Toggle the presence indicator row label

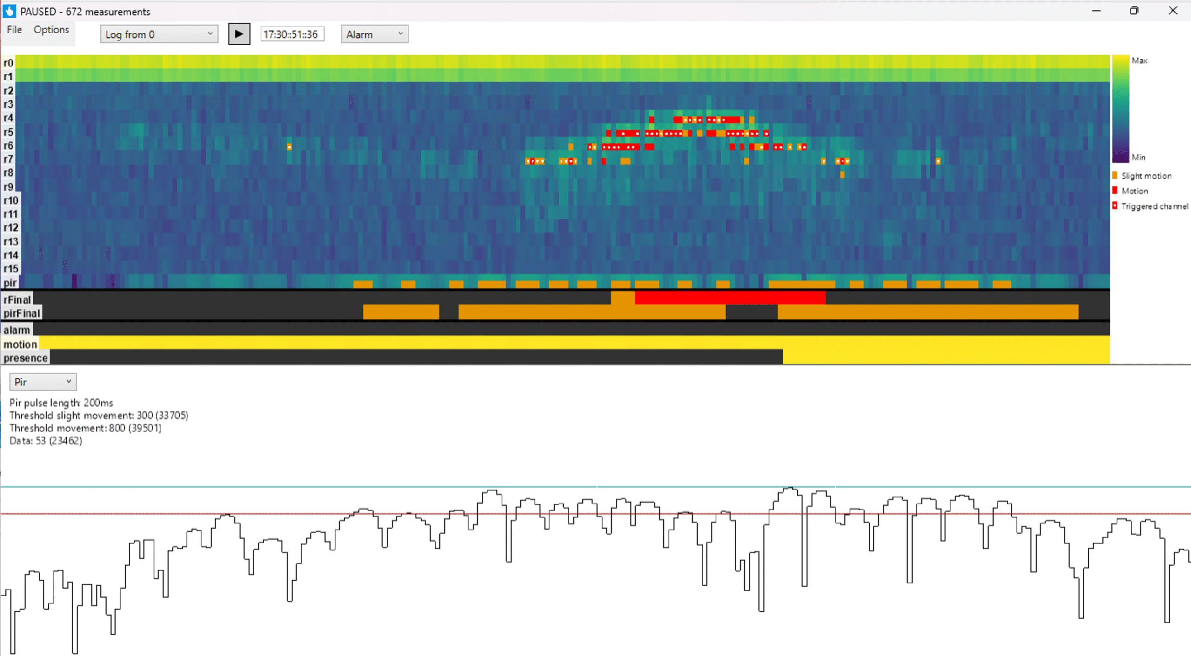[x=25, y=358]
